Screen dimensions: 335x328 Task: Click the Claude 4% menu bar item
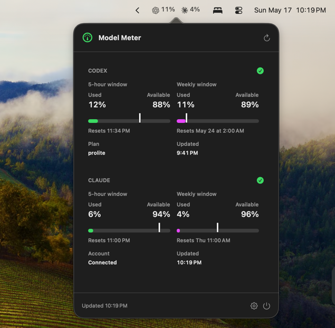190,10
